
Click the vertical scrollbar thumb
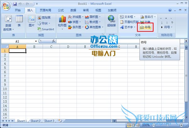pos(186,76)
